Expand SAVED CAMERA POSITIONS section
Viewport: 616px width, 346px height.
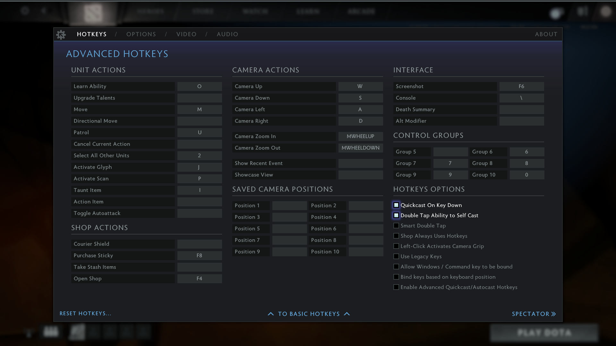283,189
